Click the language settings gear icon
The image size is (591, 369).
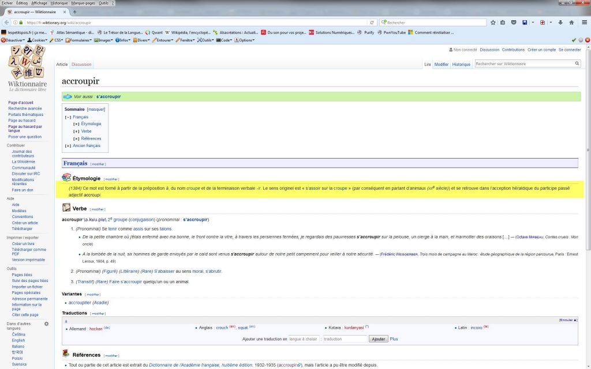46,324
